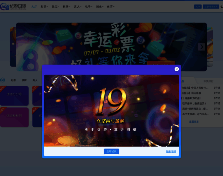Image resolution: width=223 pixels, height=176 pixels.
Task: Expand the 捕鱼 dropdown menu
Action: click(x=100, y=6)
